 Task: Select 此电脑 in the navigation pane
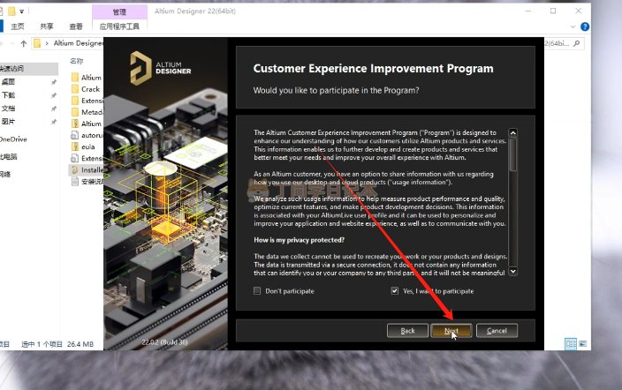click(x=8, y=156)
